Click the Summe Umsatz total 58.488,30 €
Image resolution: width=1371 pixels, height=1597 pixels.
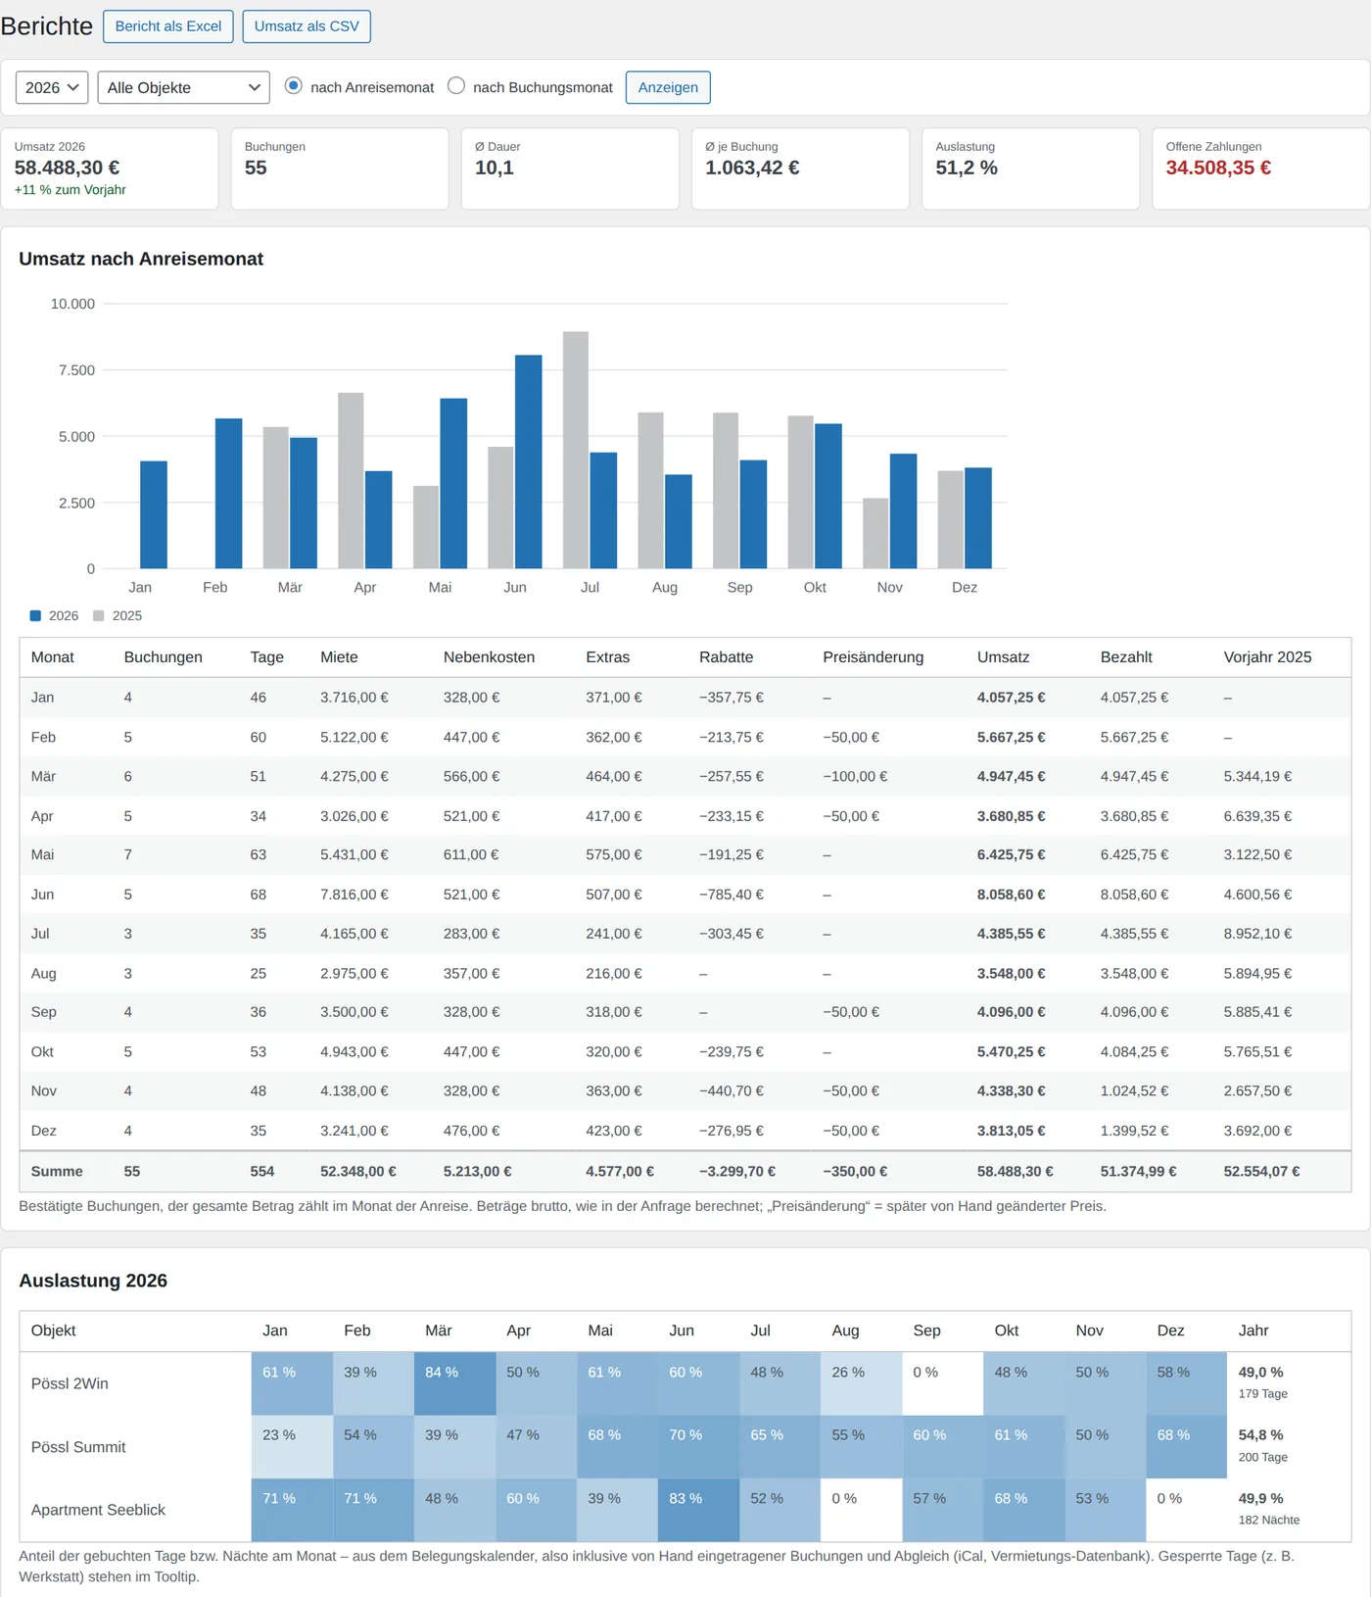(1015, 1171)
